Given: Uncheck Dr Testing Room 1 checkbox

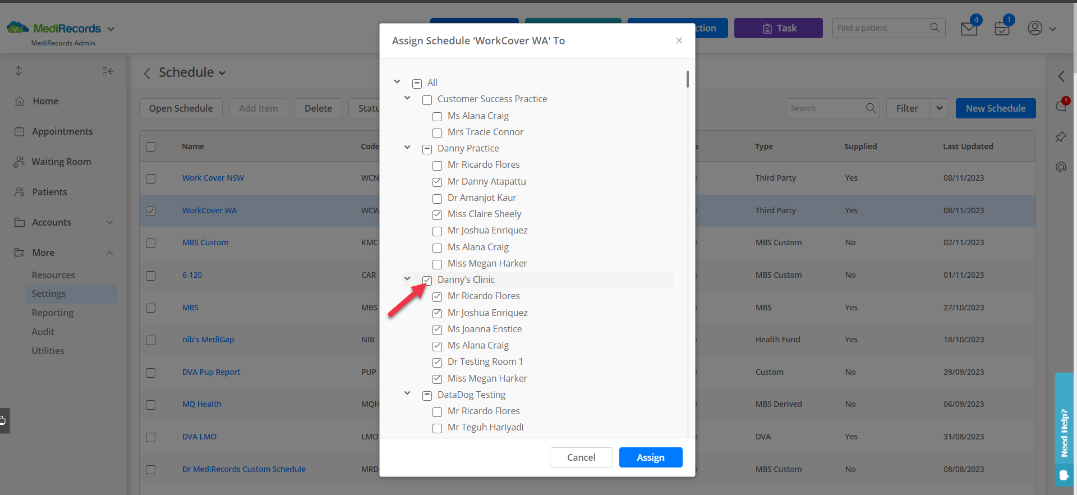Looking at the screenshot, I should pos(437,363).
